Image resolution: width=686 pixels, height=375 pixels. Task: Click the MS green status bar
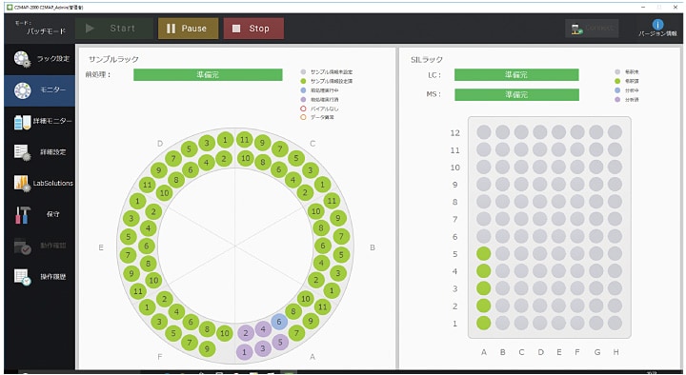point(516,94)
